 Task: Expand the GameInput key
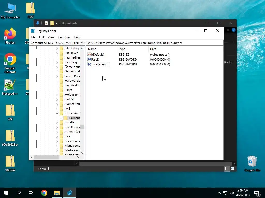click(x=57, y=67)
